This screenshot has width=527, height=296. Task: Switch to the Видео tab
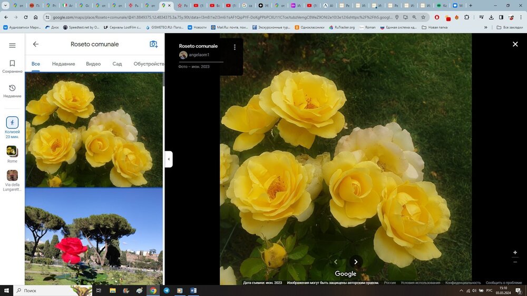click(x=93, y=64)
